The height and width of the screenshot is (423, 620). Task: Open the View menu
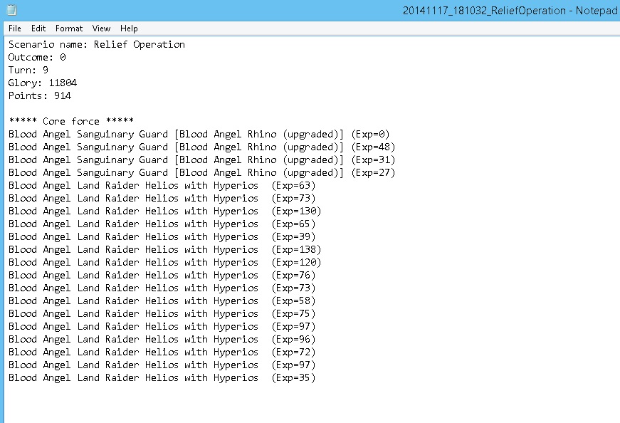point(101,28)
